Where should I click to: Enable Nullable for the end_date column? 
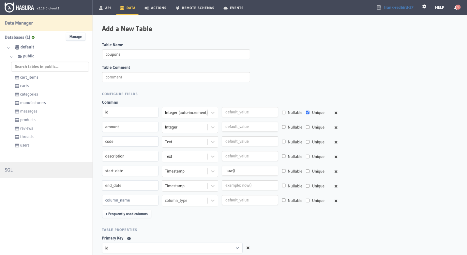click(x=284, y=186)
